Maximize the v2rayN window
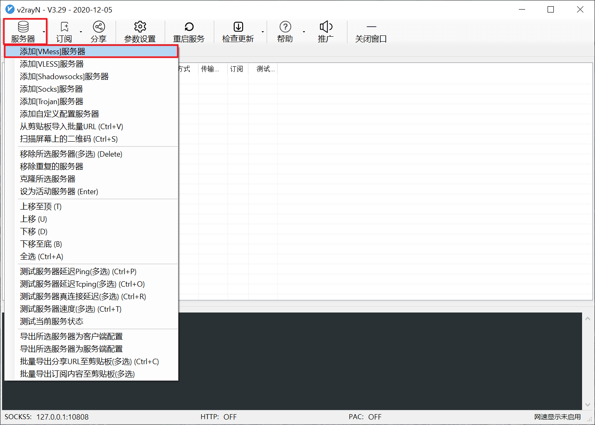This screenshot has width=595, height=425. point(550,9)
